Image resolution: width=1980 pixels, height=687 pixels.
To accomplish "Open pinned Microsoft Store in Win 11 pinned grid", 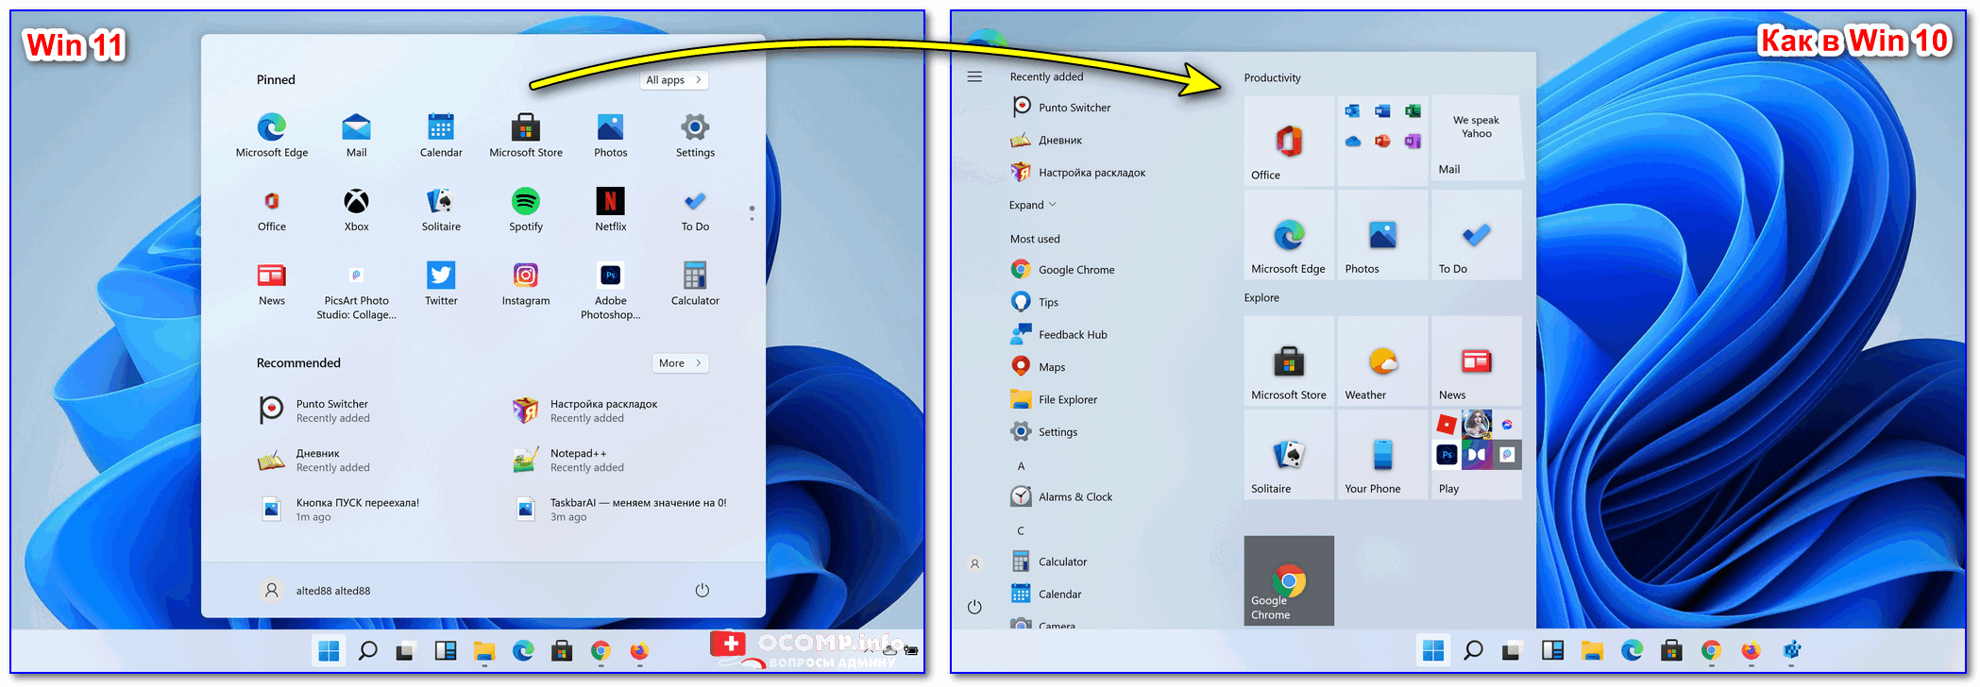I will pyautogui.click(x=526, y=135).
